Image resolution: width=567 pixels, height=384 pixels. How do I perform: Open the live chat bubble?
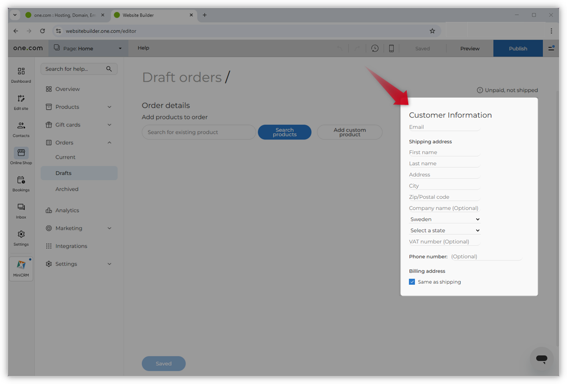[x=541, y=359]
